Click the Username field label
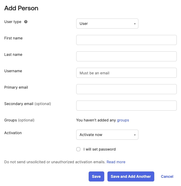Image resolution: width=181 pixels, height=186 pixels. pyautogui.click(x=13, y=71)
